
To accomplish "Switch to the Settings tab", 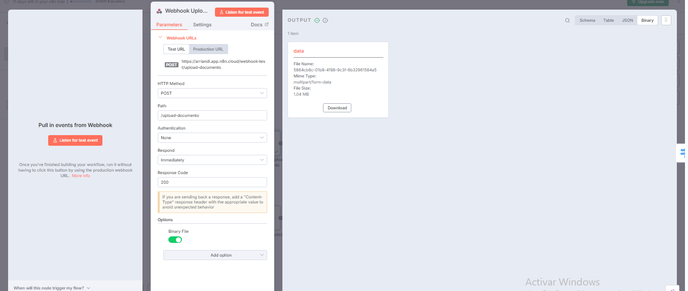I will coord(202,24).
